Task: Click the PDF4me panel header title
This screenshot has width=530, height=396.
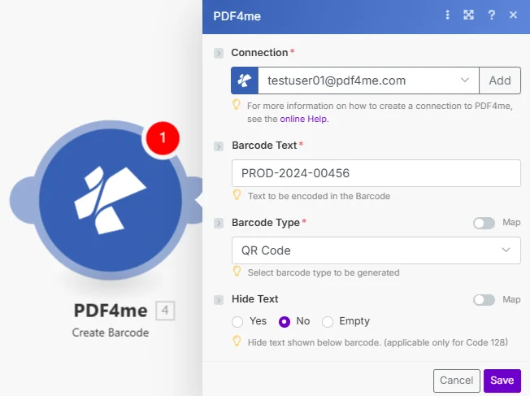Action: click(237, 16)
